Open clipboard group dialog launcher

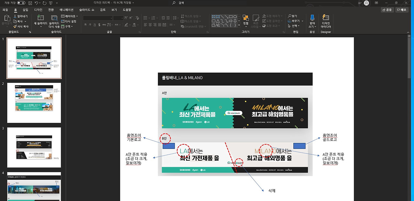(30, 32)
